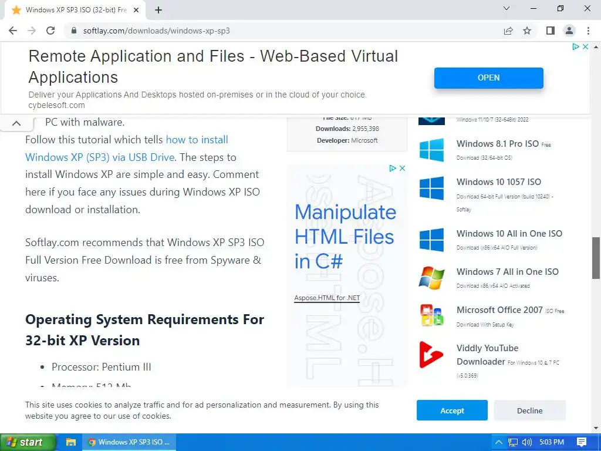Select the Windows XP SP3 ISO browser tab
Image resolution: width=601 pixels, height=451 pixels.
pyautogui.click(x=75, y=11)
